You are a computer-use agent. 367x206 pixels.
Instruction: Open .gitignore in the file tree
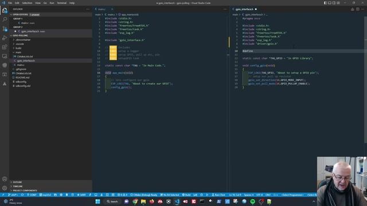point(21,69)
